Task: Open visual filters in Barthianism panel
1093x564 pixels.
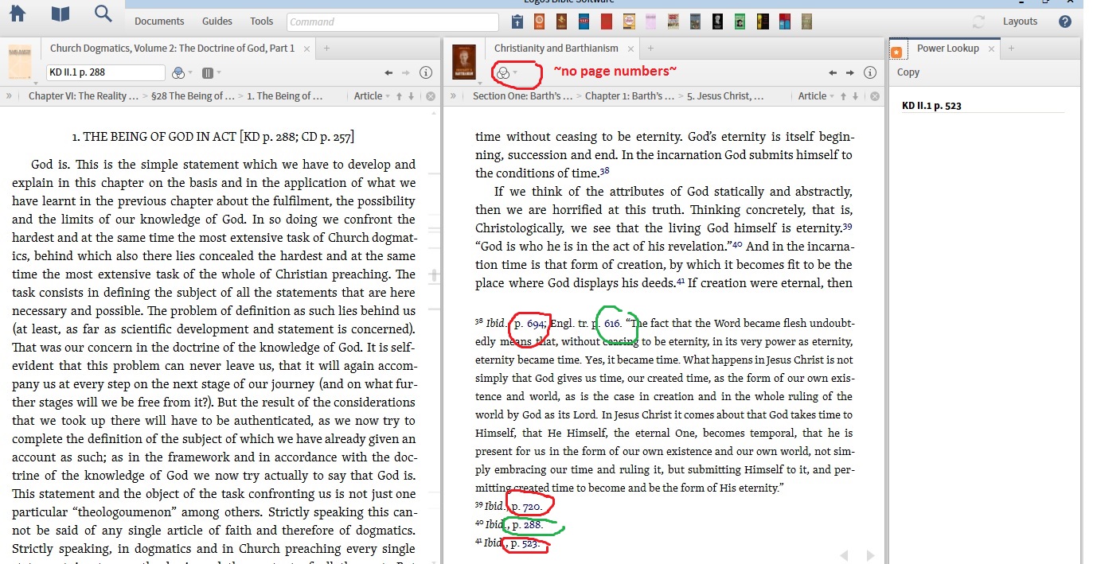Action: point(506,72)
